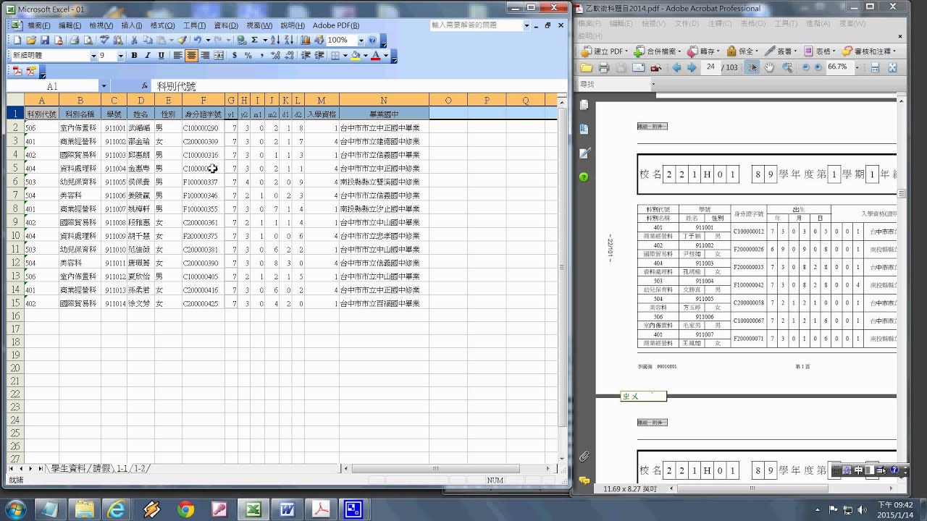The image size is (927, 521).
Task: Open the Chart Wizard icon in Excel
Action: click(306, 41)
